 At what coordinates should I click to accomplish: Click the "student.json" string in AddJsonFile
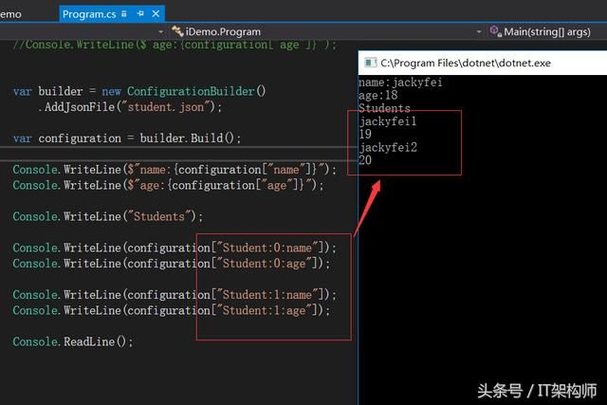(166, 107)
